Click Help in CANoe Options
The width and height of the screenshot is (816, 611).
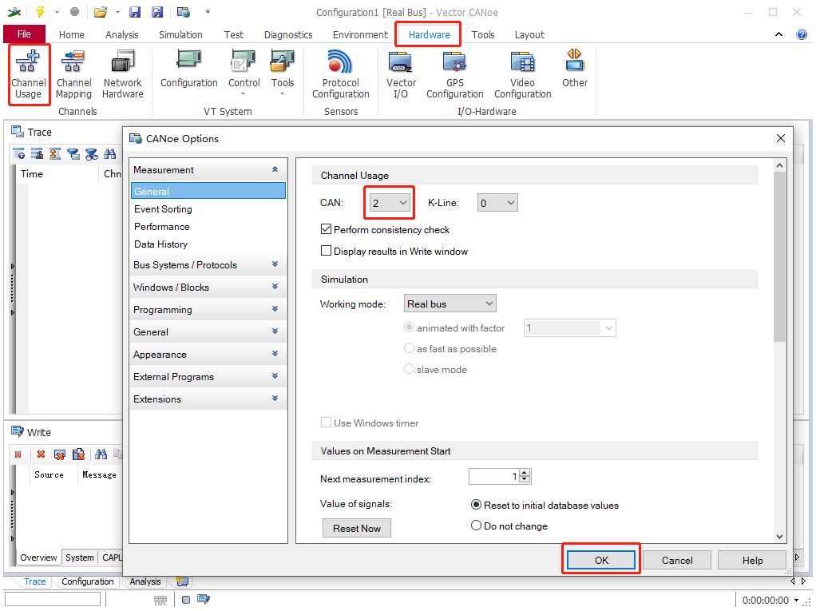(752, 560)
